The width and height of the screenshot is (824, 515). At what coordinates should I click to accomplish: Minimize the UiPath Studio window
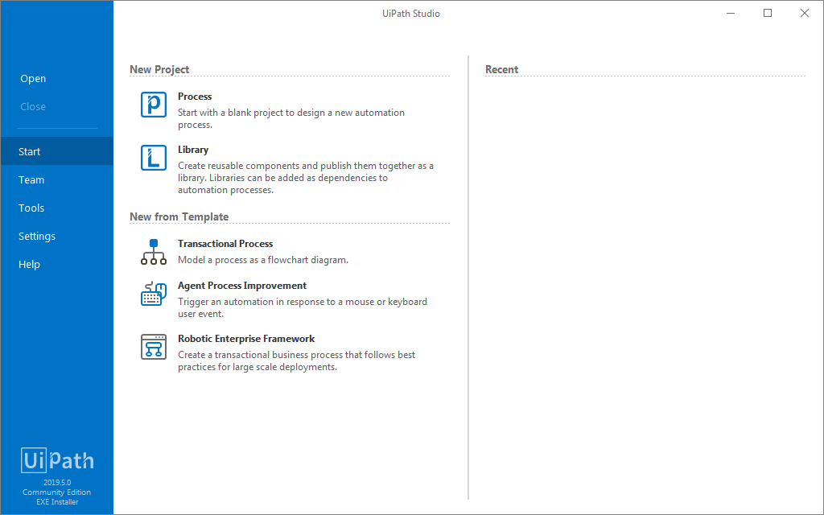tap(731, 13)
